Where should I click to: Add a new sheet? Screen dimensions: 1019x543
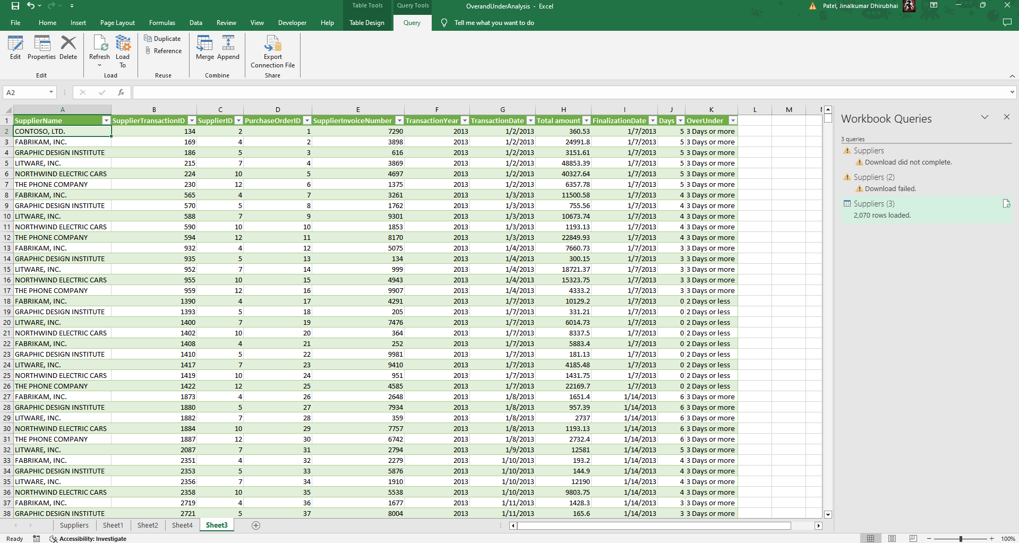(256, 525)
